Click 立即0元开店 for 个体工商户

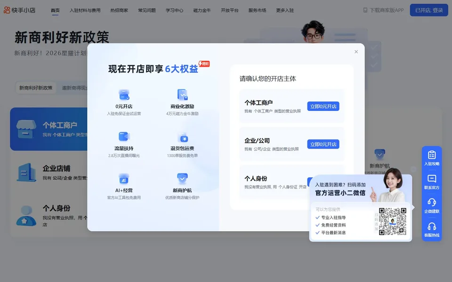[x=323, y=106]
